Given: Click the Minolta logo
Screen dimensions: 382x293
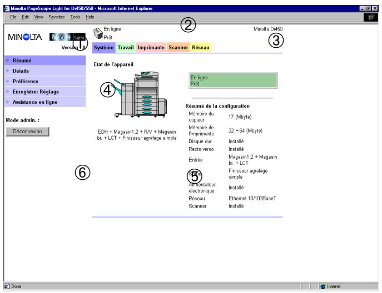Looking at the screenshot, I should (25, 37).
